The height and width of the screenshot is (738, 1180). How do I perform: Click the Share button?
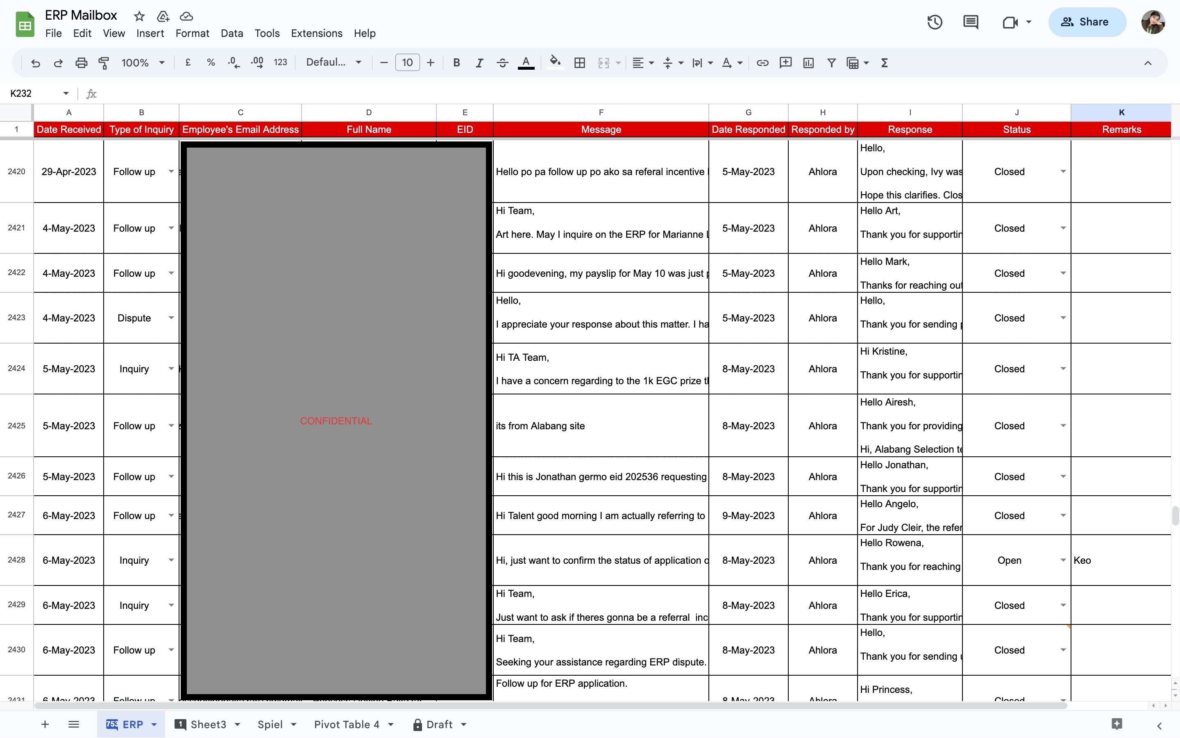coord(1087,22)
